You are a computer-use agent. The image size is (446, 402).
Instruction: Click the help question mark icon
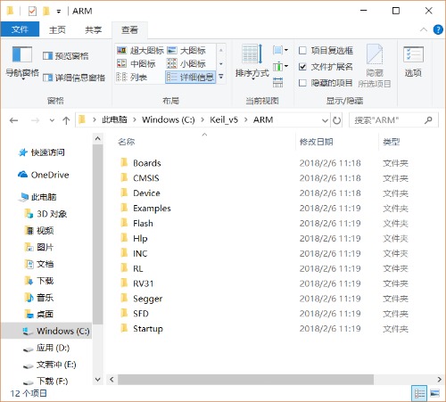(x=438, y=29)
